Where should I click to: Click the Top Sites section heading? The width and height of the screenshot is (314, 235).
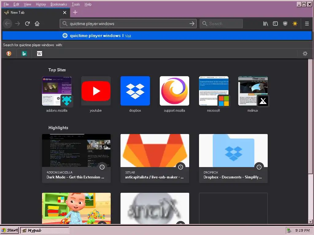click(57, 70)
